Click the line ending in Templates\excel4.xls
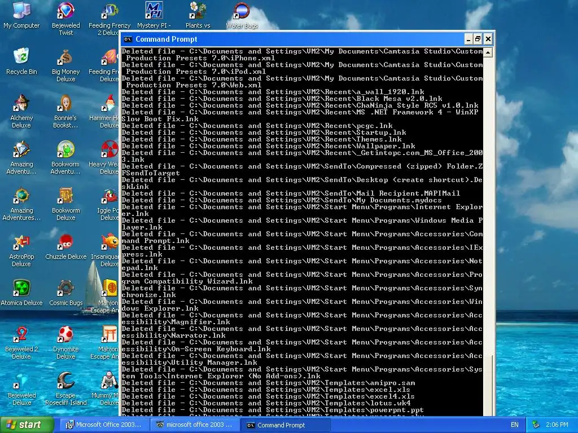The image size is (578, 433). click(268, 396)
